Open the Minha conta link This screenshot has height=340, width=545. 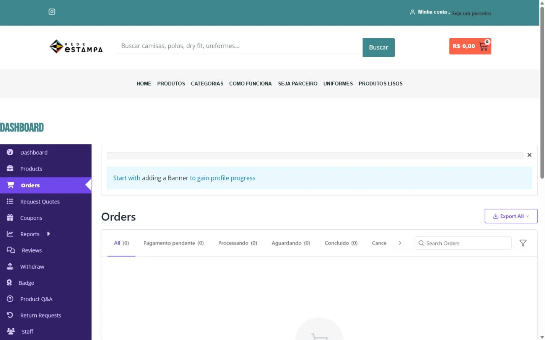(432, 12)
